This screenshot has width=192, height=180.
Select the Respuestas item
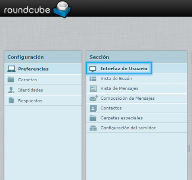pos(43,100)
